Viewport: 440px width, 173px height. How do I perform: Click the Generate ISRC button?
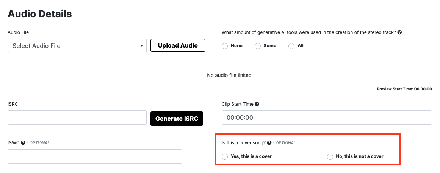tap(177, 119)
